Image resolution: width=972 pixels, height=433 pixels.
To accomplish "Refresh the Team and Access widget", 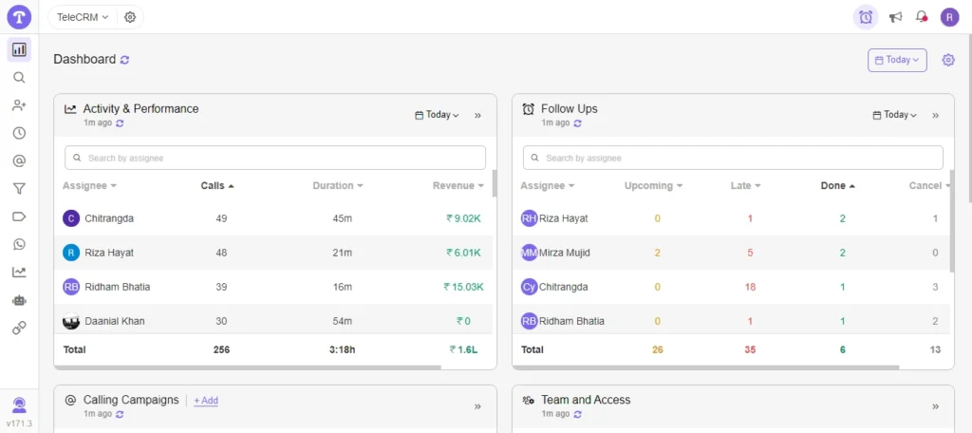I will [x=578, y=414].
